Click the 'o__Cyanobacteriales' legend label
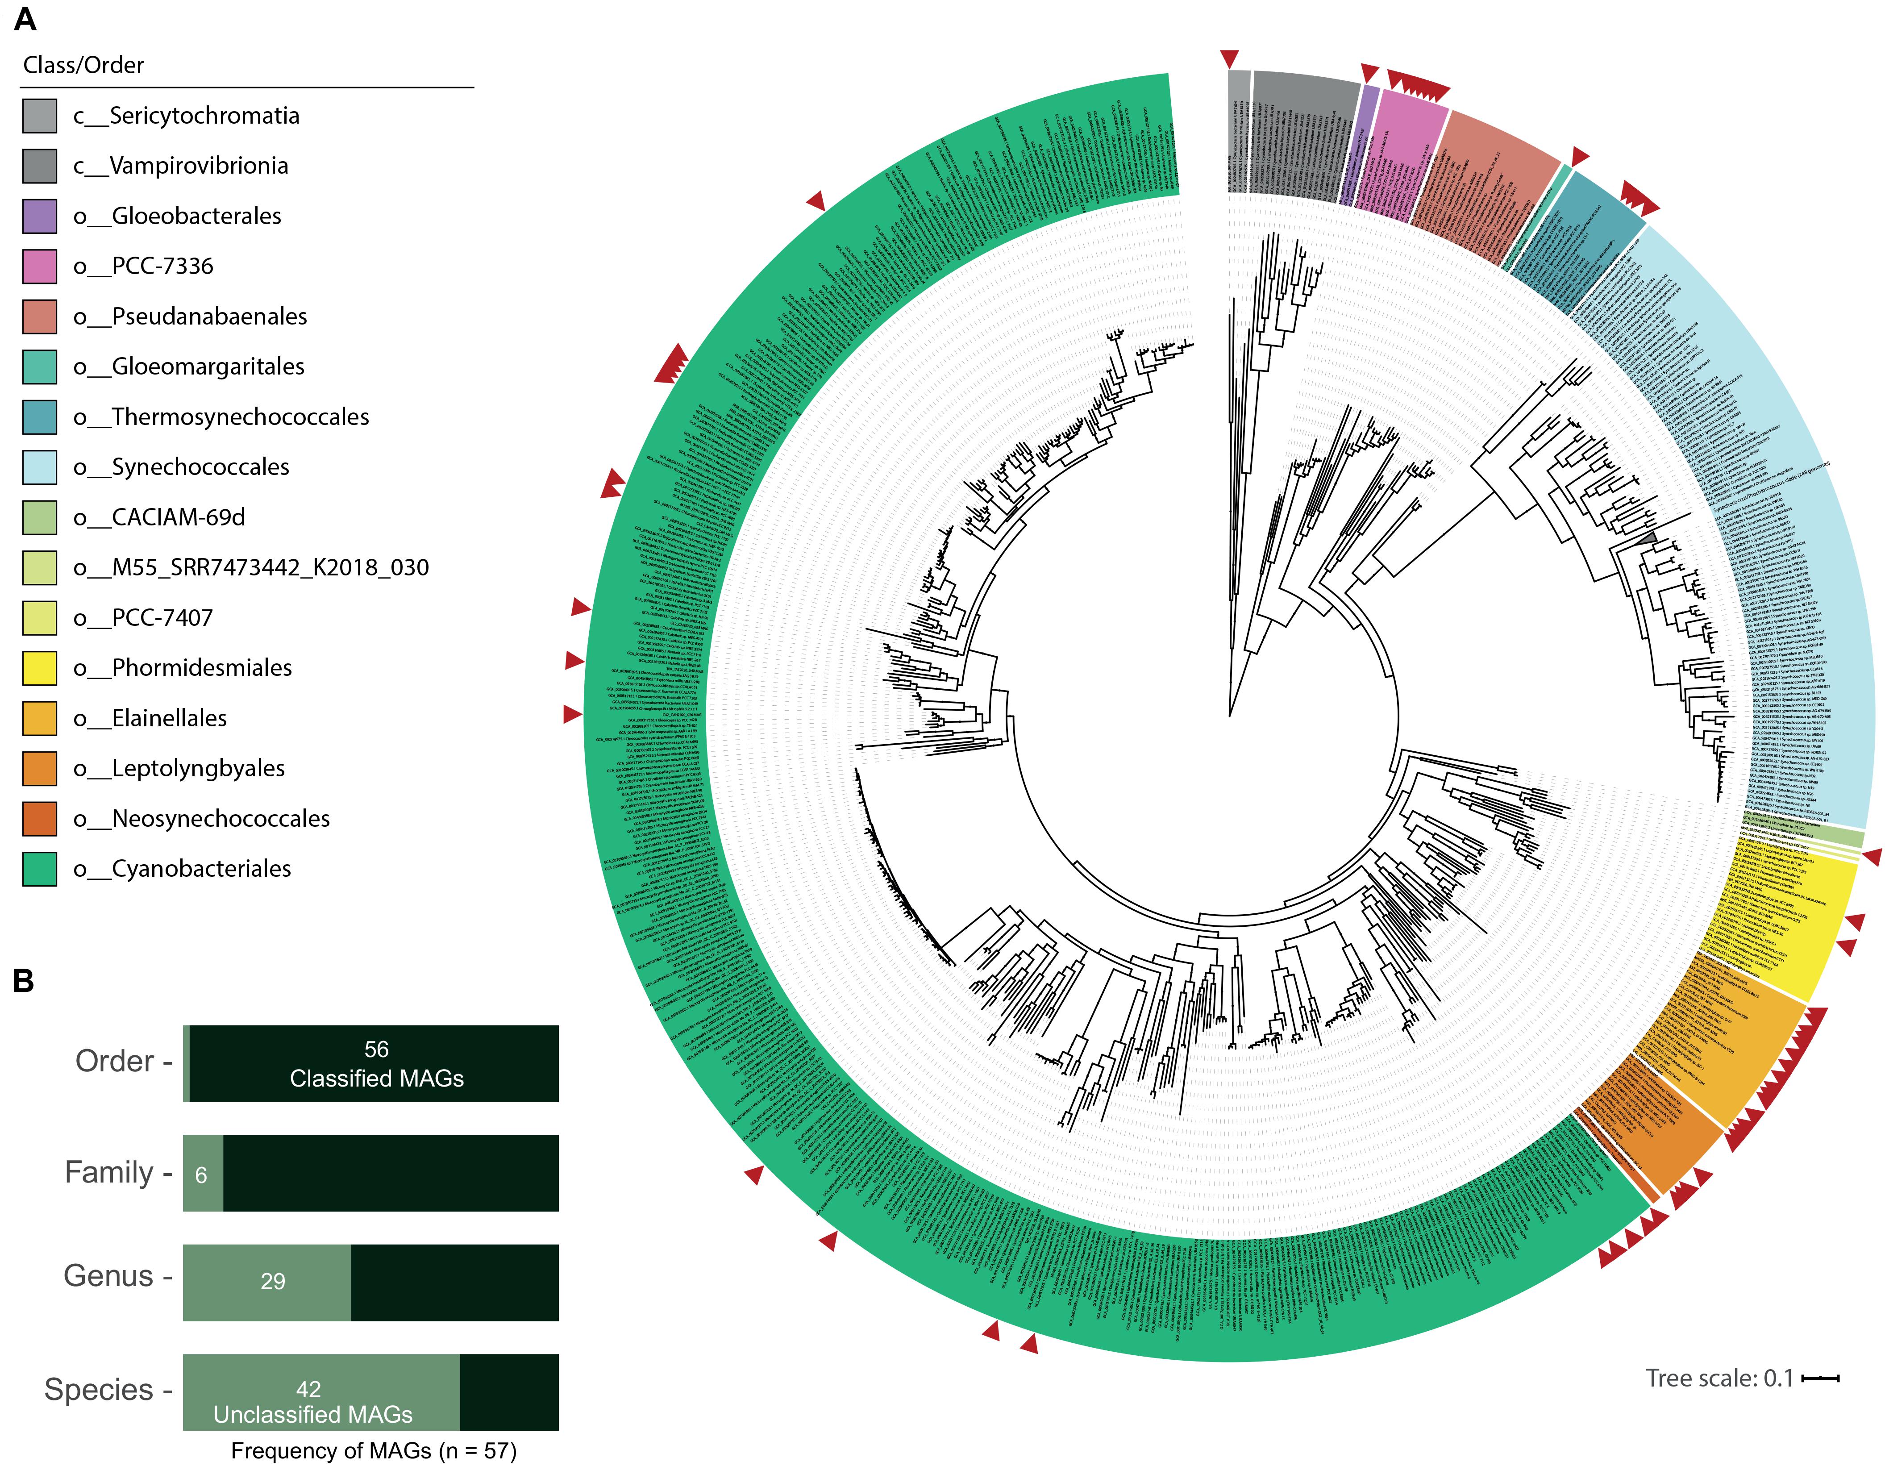The width and height of the screenshot is (1885, 1466). [182, 869]
